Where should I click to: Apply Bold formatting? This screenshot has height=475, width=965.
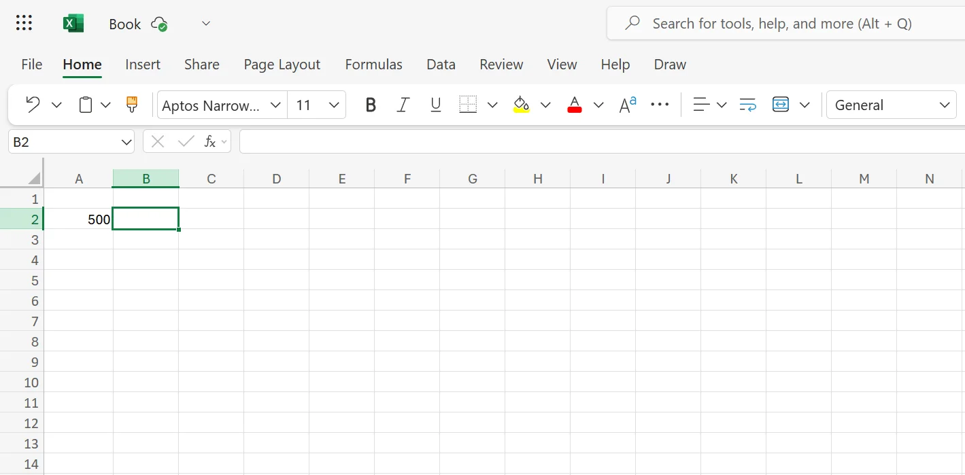coord(370,105)
